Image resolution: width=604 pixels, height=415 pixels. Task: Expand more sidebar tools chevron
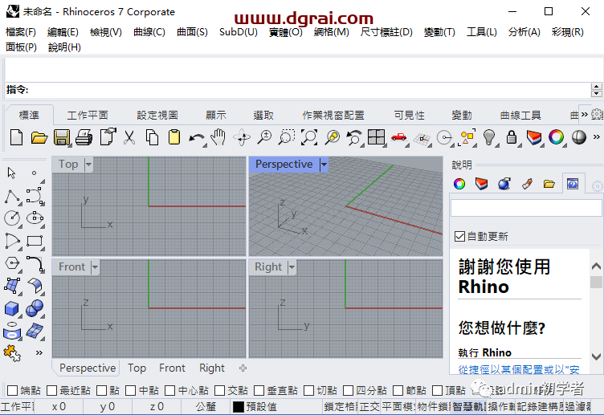point(39,352)
